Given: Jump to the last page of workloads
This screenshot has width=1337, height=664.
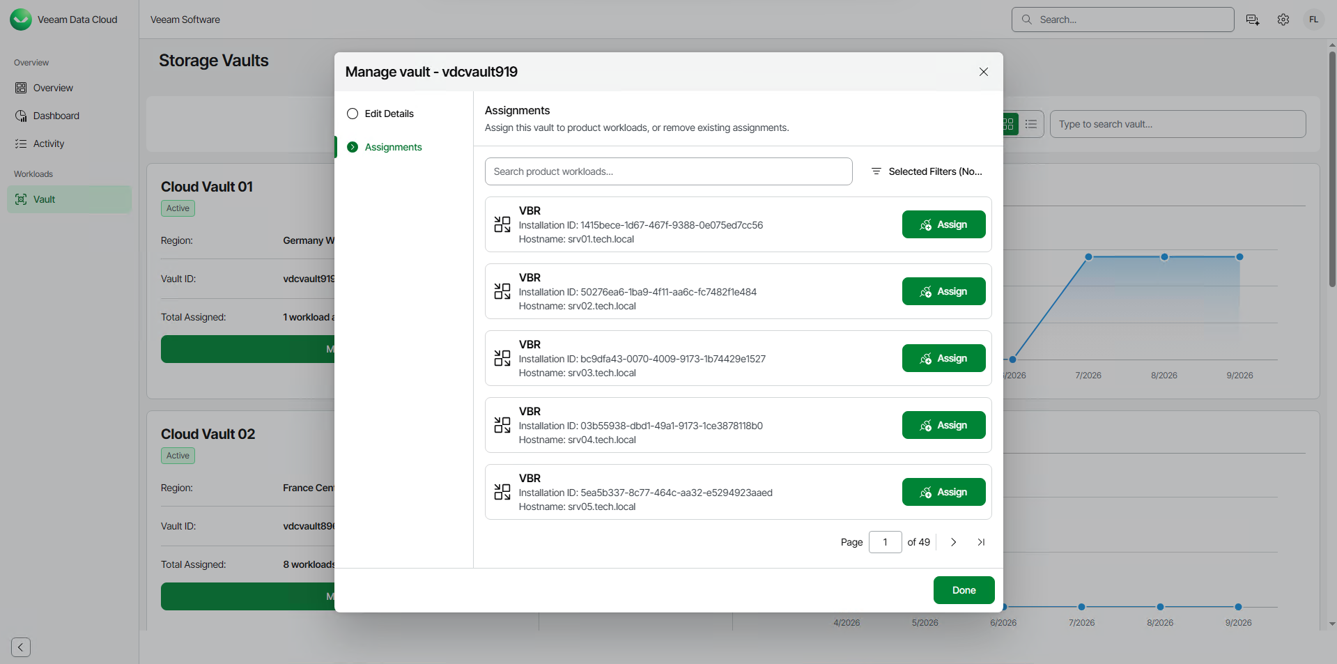Looking at the screenshot, I should tap(981, 542).
